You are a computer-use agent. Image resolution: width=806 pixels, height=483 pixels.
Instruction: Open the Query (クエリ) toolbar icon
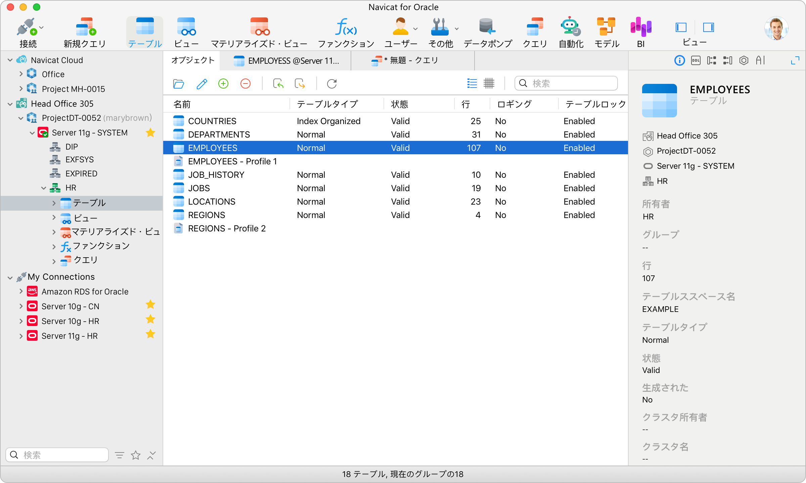(x=535, y=27)
